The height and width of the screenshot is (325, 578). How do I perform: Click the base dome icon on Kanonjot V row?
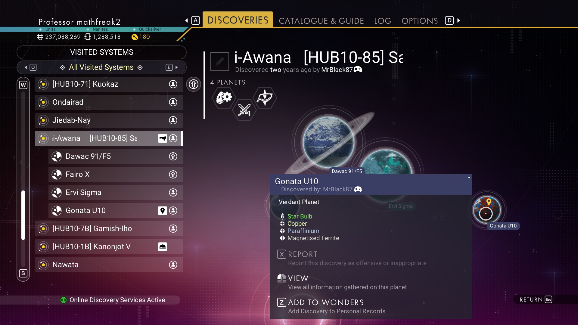[163, 247]
